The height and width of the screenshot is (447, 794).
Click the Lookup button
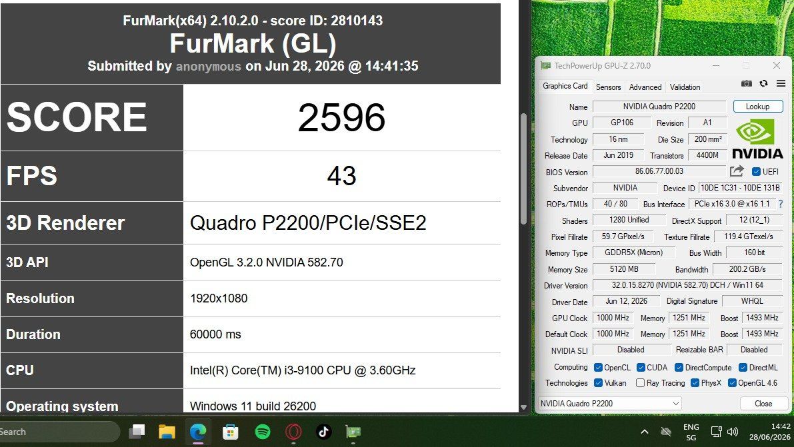(x=757, y=107)
